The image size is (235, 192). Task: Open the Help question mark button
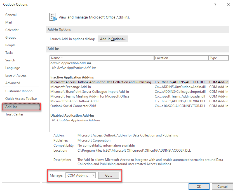(215, 4)
